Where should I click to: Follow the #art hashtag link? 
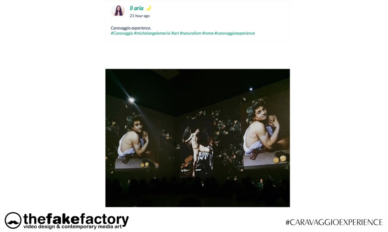(175, 33)
